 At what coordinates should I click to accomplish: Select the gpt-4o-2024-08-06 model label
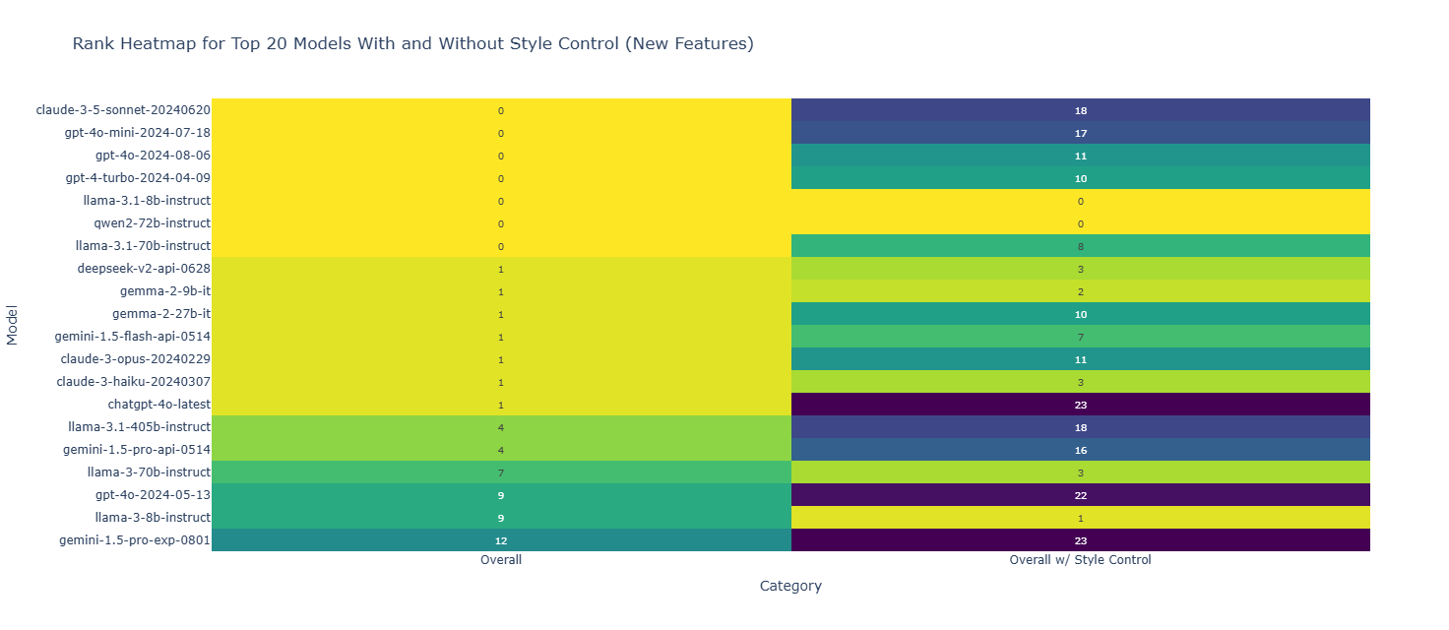click(x=153, y=156)
